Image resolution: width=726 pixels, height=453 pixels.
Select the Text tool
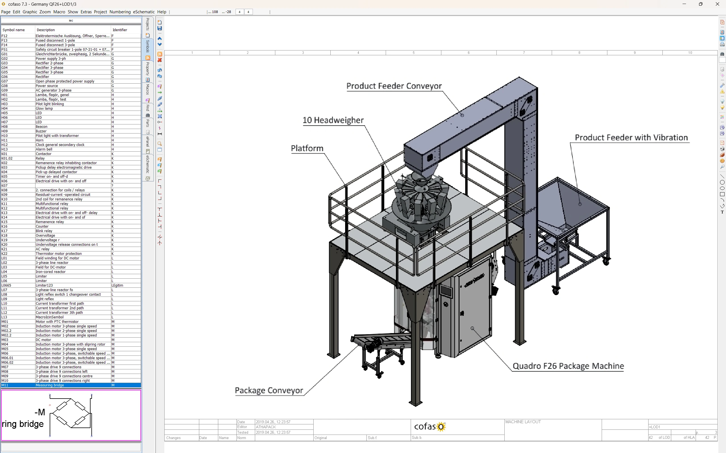click(722, 213)
